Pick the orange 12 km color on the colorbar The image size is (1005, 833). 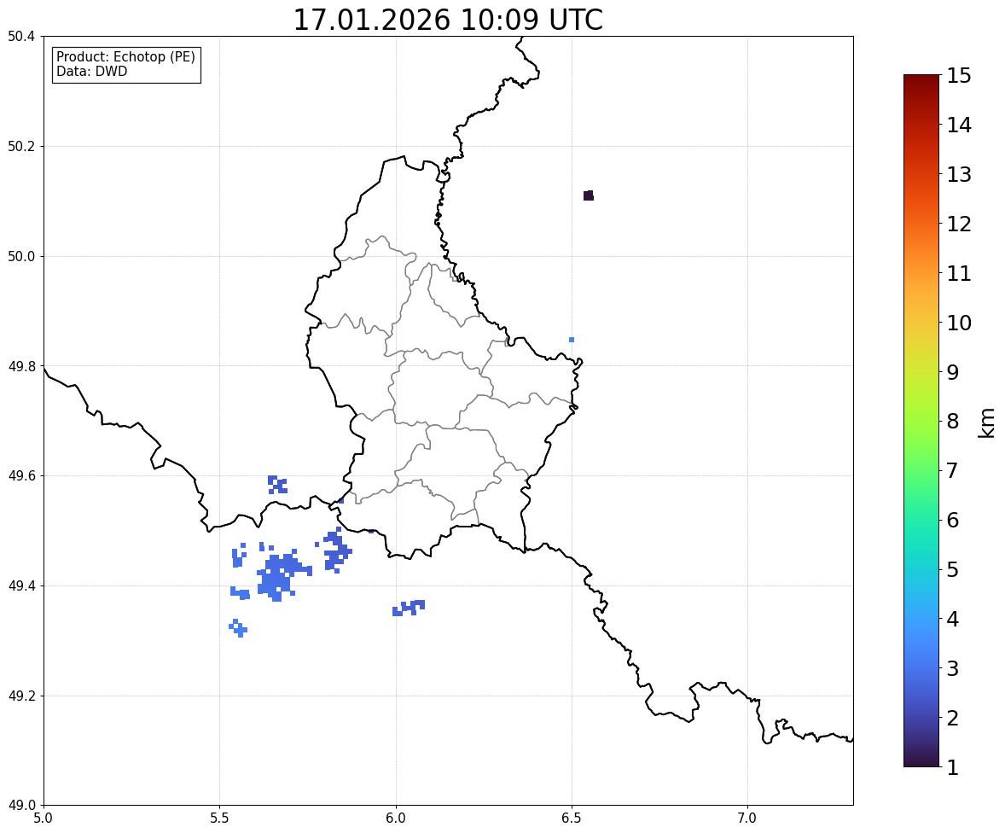921,224
